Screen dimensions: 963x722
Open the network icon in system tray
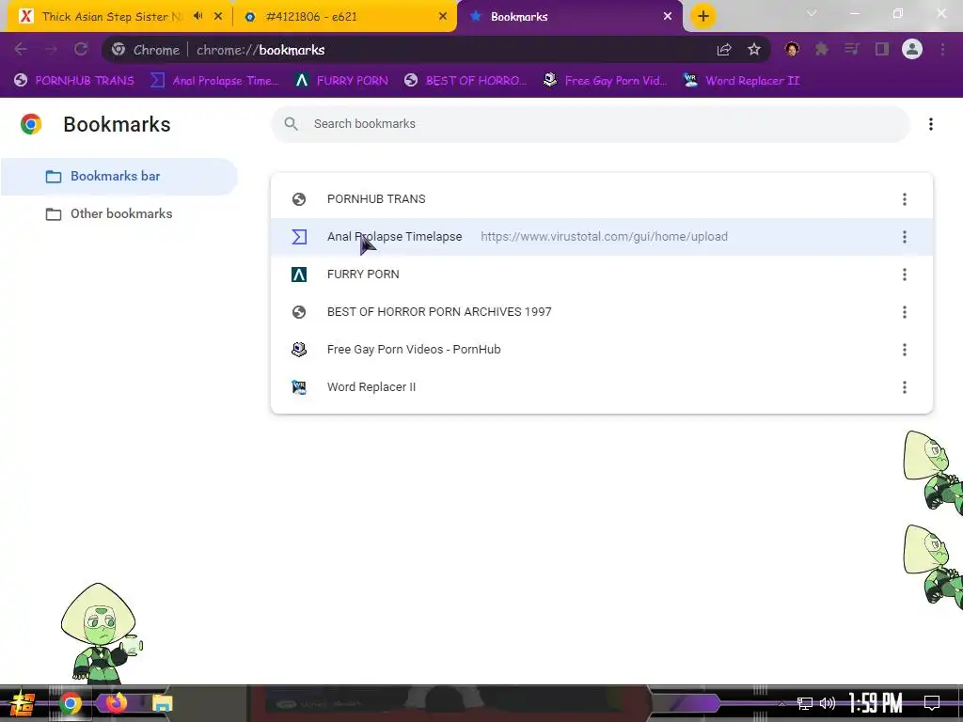pyautogui.click(x=805, y=703)
